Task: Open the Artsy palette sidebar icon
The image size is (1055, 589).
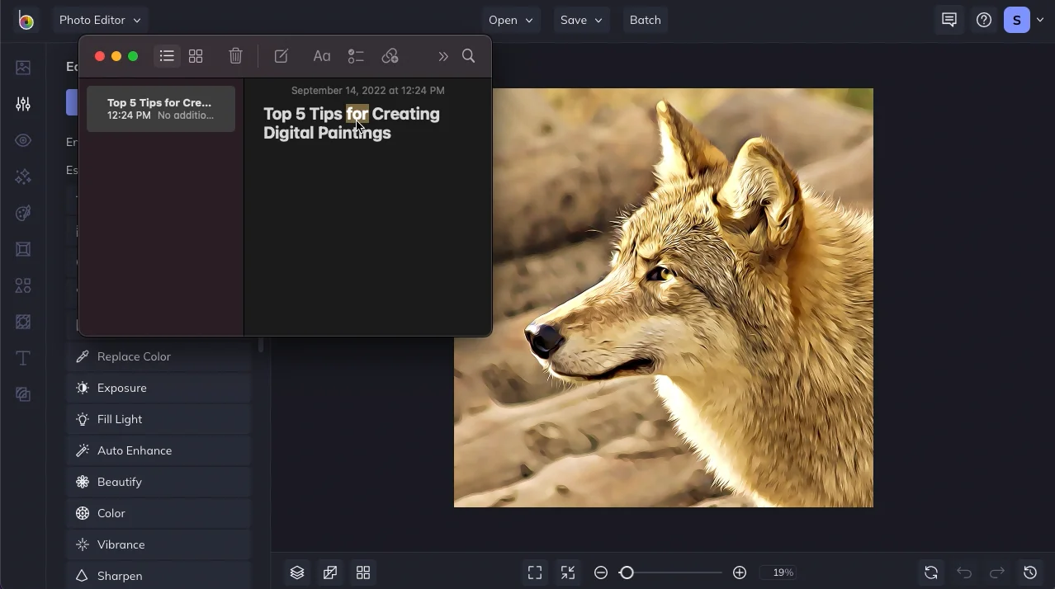Action: coord(23,213)
